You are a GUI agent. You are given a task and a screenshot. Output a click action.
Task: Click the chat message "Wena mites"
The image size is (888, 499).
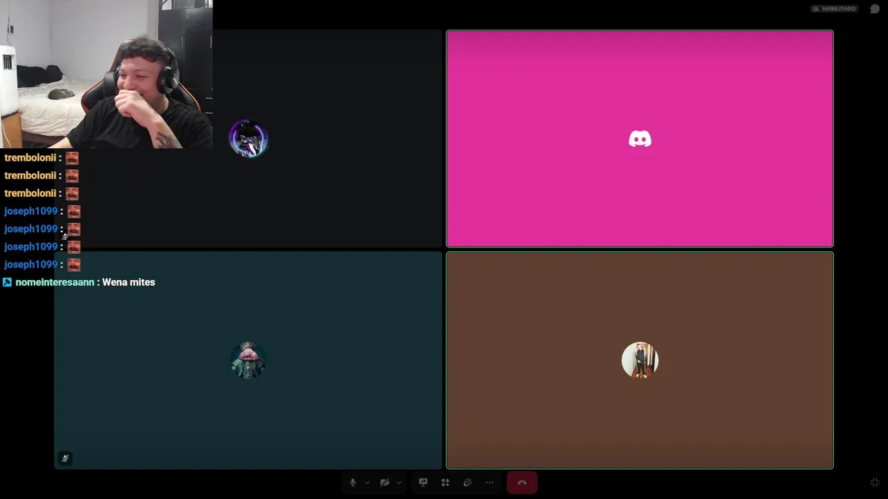[128, 282]
